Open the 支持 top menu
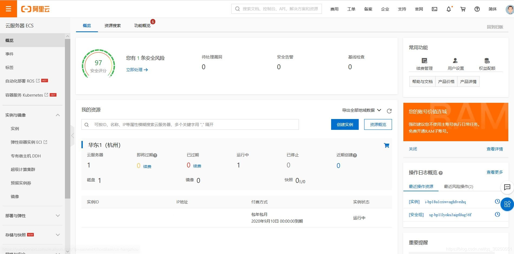514x254 pixels. tap(402, 9)
